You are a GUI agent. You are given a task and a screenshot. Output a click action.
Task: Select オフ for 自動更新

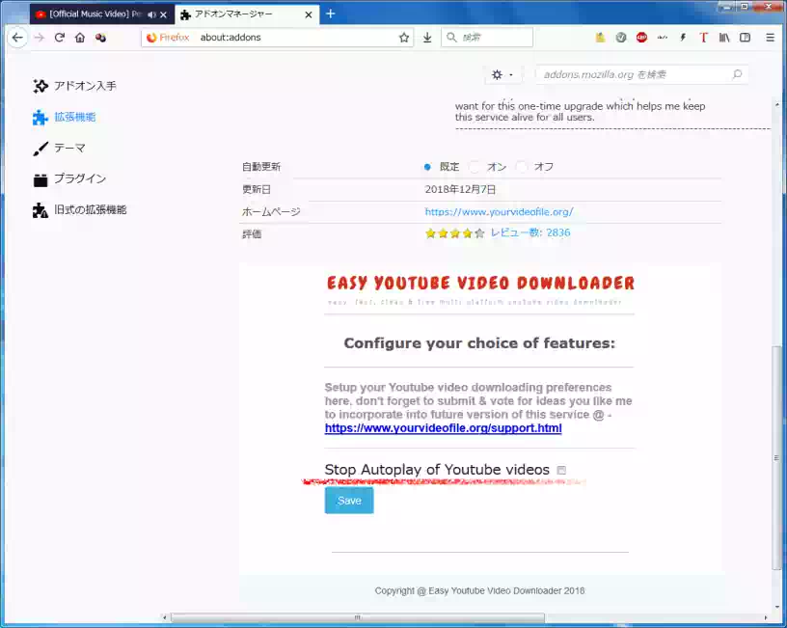[x=522, y=167]
